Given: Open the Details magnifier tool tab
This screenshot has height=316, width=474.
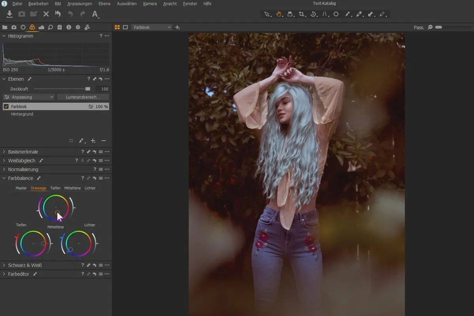Looking at the screenshot, I should [51, 27].
